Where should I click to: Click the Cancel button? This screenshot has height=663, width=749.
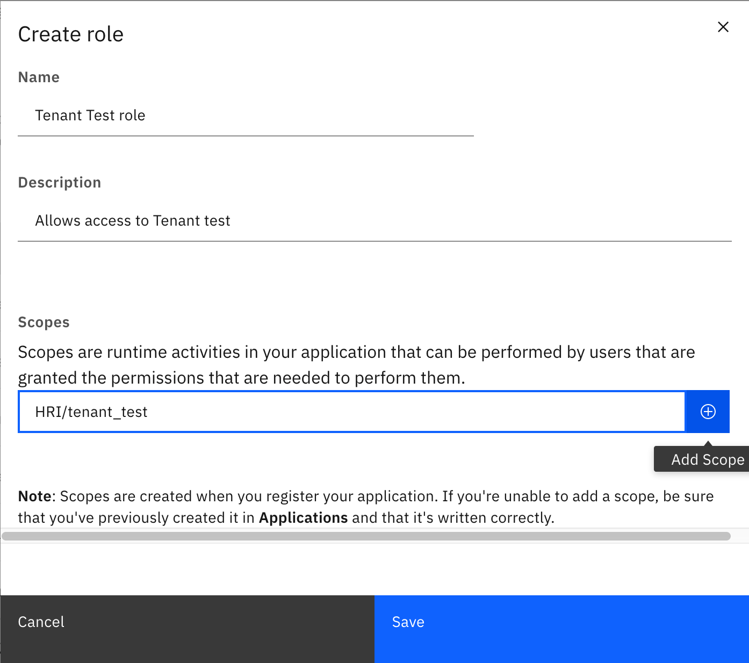[x=187, y=629]
